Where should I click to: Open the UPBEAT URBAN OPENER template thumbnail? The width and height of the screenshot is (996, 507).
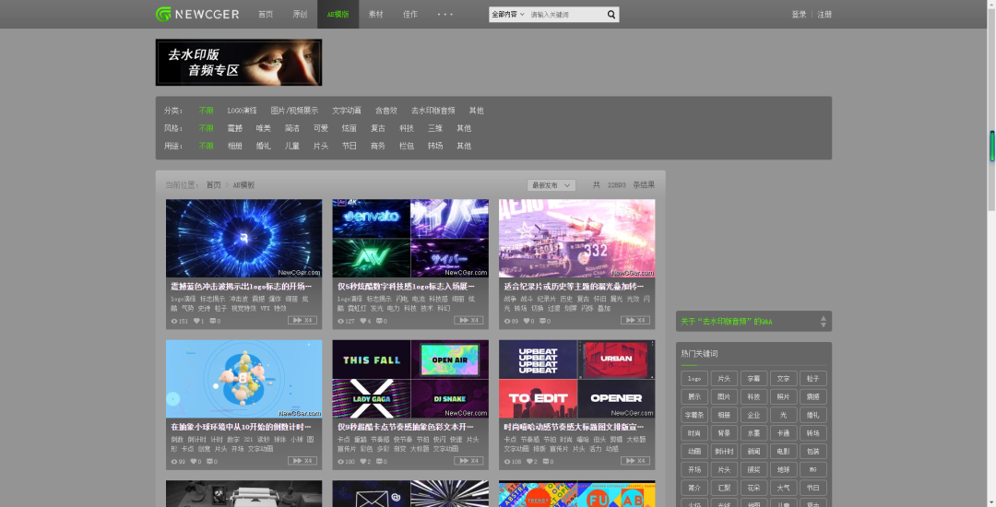coord(576,379)
